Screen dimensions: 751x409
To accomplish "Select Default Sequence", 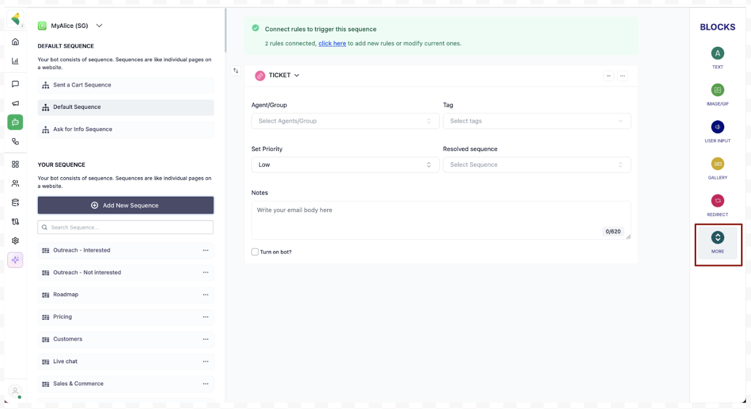I will coord(126,107).
